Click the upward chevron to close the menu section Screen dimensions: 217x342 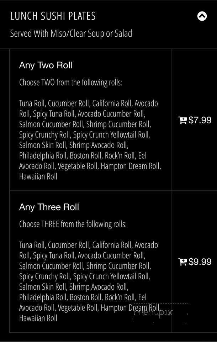click(x=202, y=16)
